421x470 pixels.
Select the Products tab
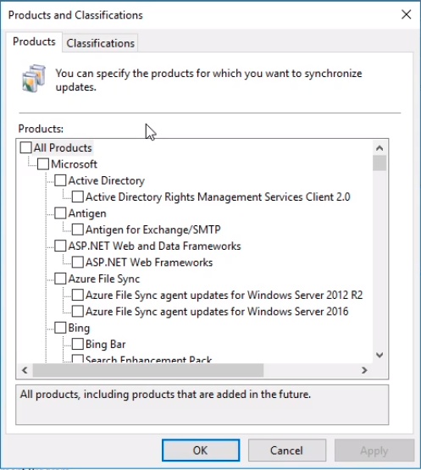34,41
